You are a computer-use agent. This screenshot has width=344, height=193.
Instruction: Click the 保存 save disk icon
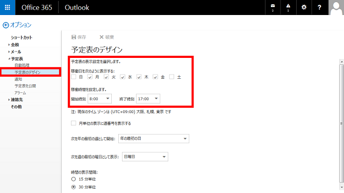point(74,37)
